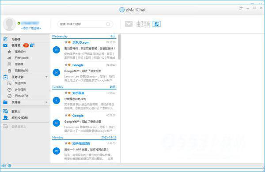Click 昨天 label on Tuesday header
Image resolution: width=265 pixels, height=172 pixels.
[113, 87]
